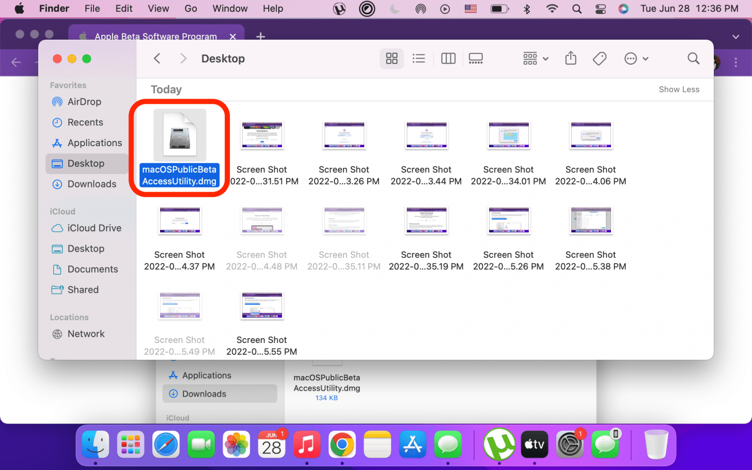Click the battery icon in menu bar
The image size is (752, 470).
click(x=499, y=9)
